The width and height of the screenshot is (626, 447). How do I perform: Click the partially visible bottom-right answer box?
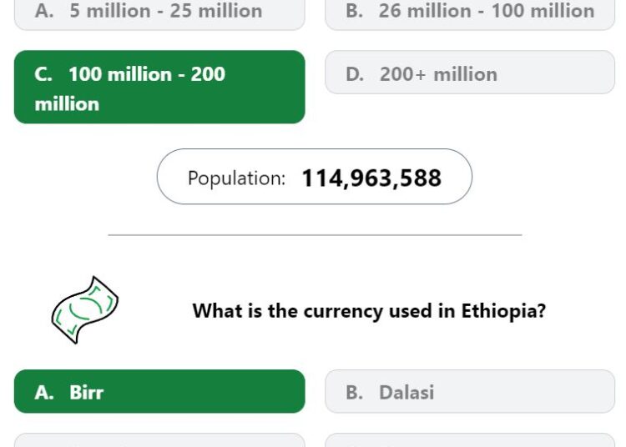(470, 439)
